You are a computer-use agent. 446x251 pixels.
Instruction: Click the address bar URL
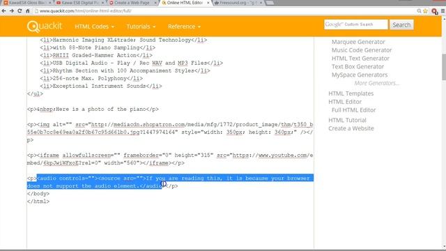[x=85, y=11]
